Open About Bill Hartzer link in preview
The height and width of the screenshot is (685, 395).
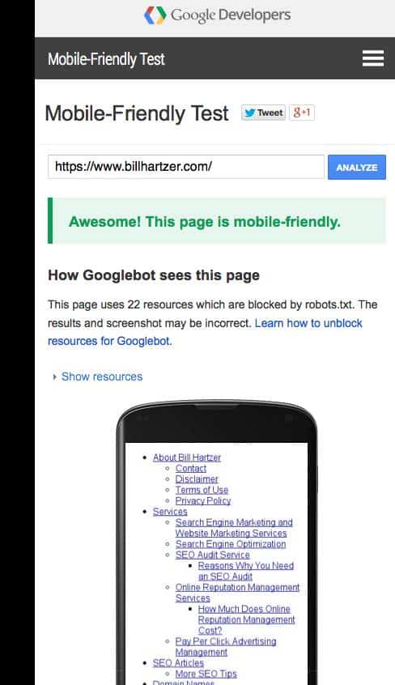[187, 457]
